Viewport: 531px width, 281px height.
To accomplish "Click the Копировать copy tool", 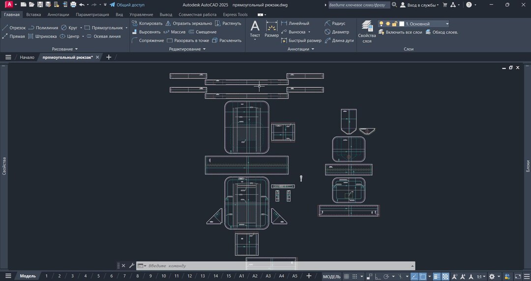I will 147,24.
